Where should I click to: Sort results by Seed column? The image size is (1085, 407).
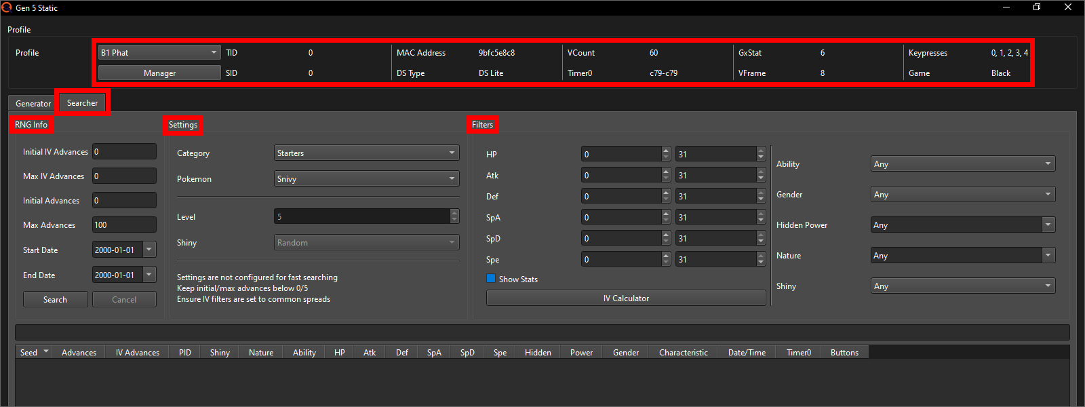(x=33, y=352)
